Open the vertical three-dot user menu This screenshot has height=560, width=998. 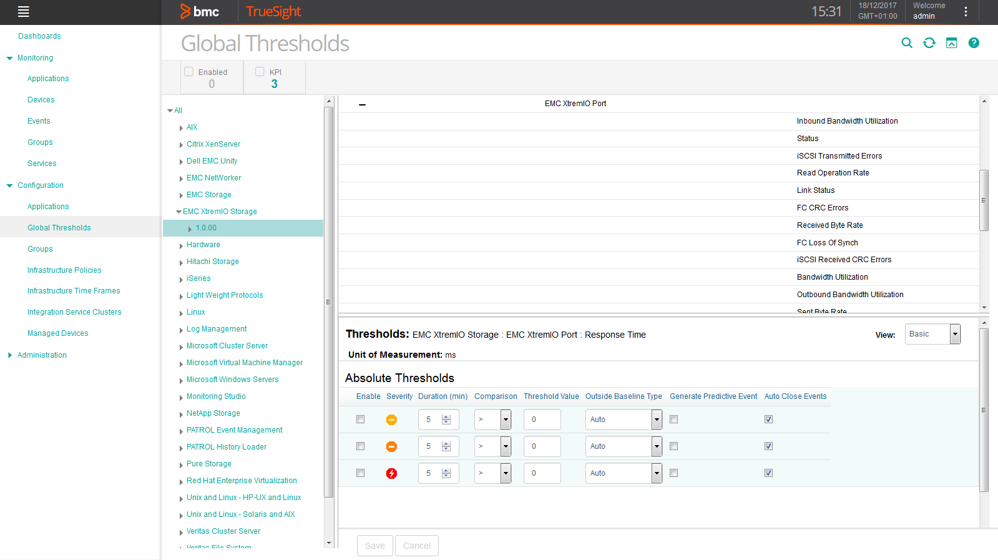pos(966,11)
